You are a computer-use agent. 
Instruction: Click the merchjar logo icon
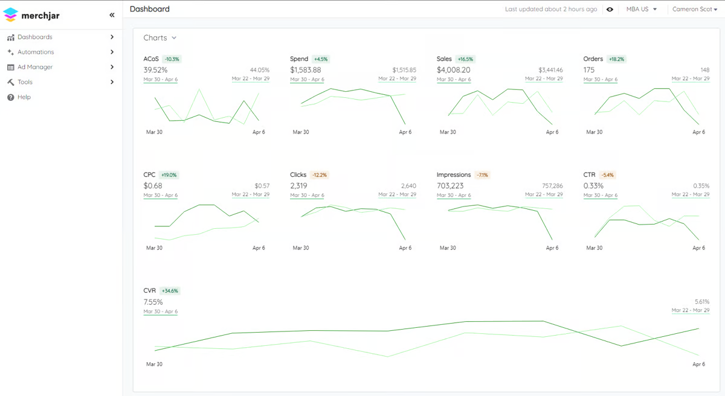pyautogui.click(x=11, y=15)
